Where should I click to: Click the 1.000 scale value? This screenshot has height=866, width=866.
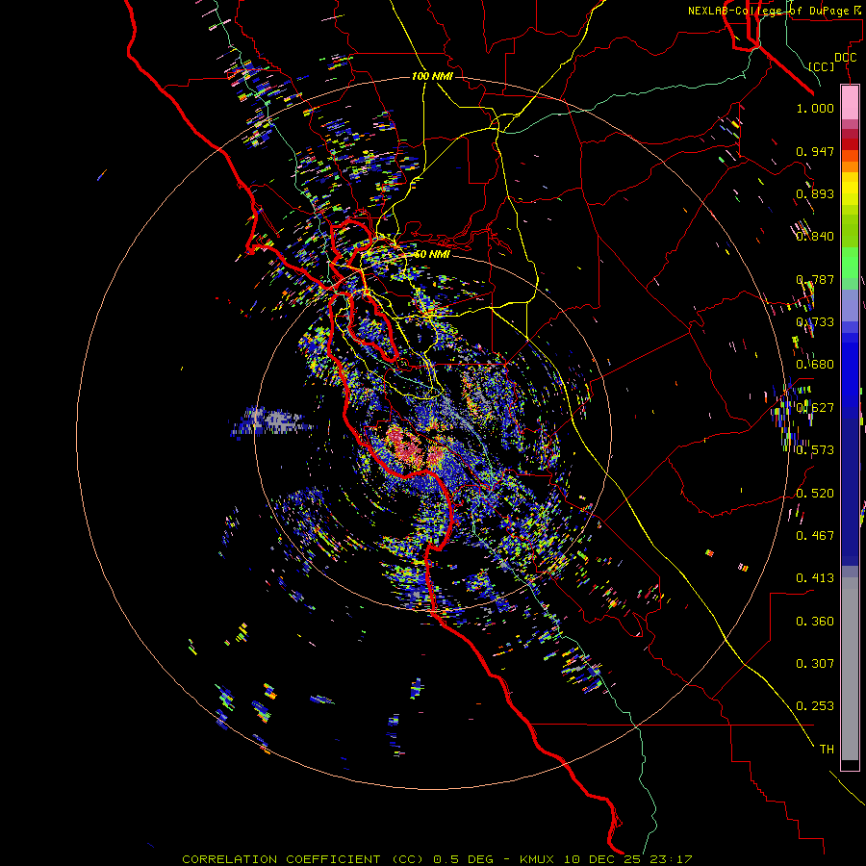point(815,108)
